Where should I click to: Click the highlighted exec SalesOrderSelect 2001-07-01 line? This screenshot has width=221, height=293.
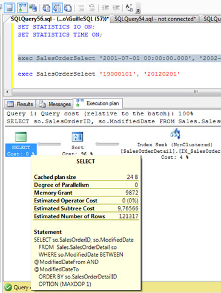point(119,58)
